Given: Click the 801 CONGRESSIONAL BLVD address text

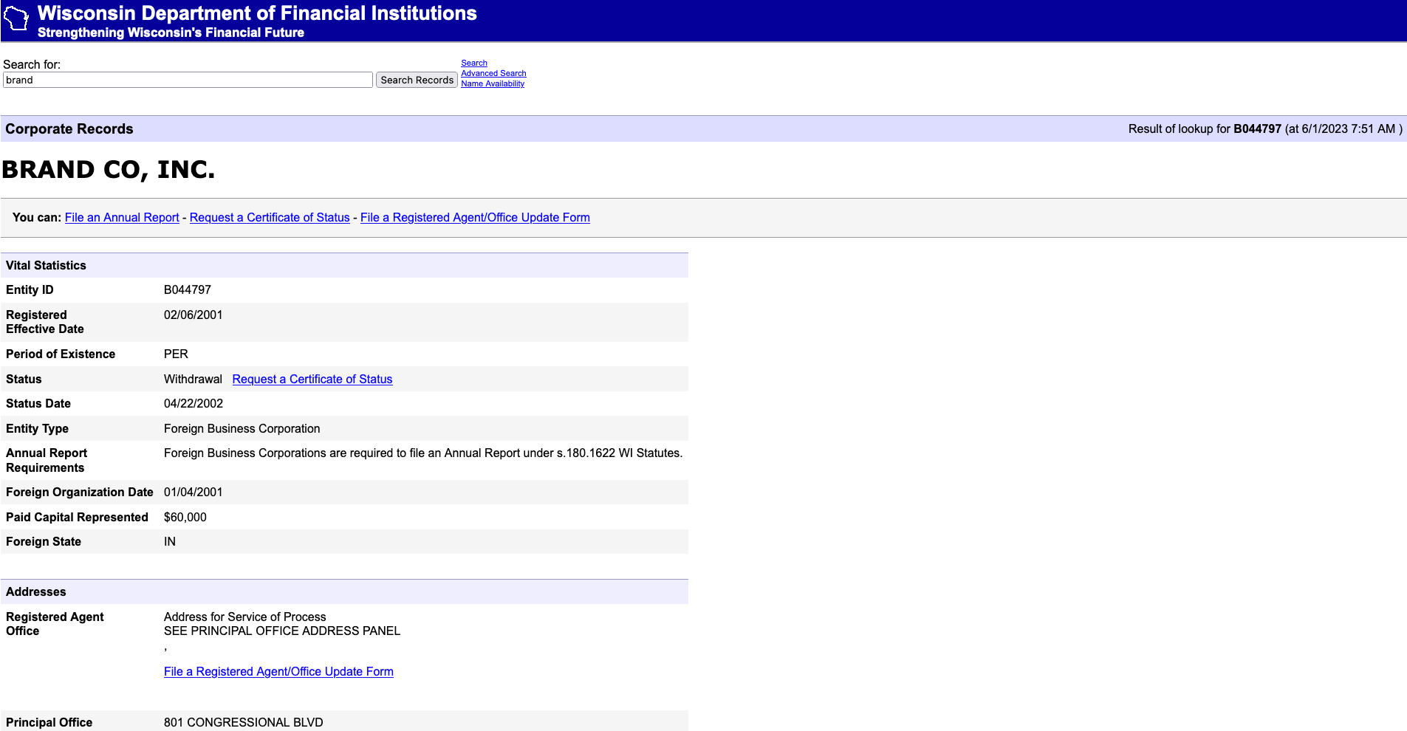Looking at the screenshot, I should click(x=244, y=722).
